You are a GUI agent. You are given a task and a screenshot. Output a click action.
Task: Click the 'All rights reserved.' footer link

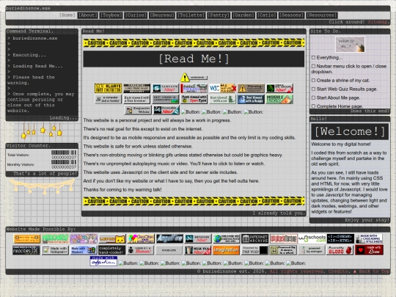[296, 271]
